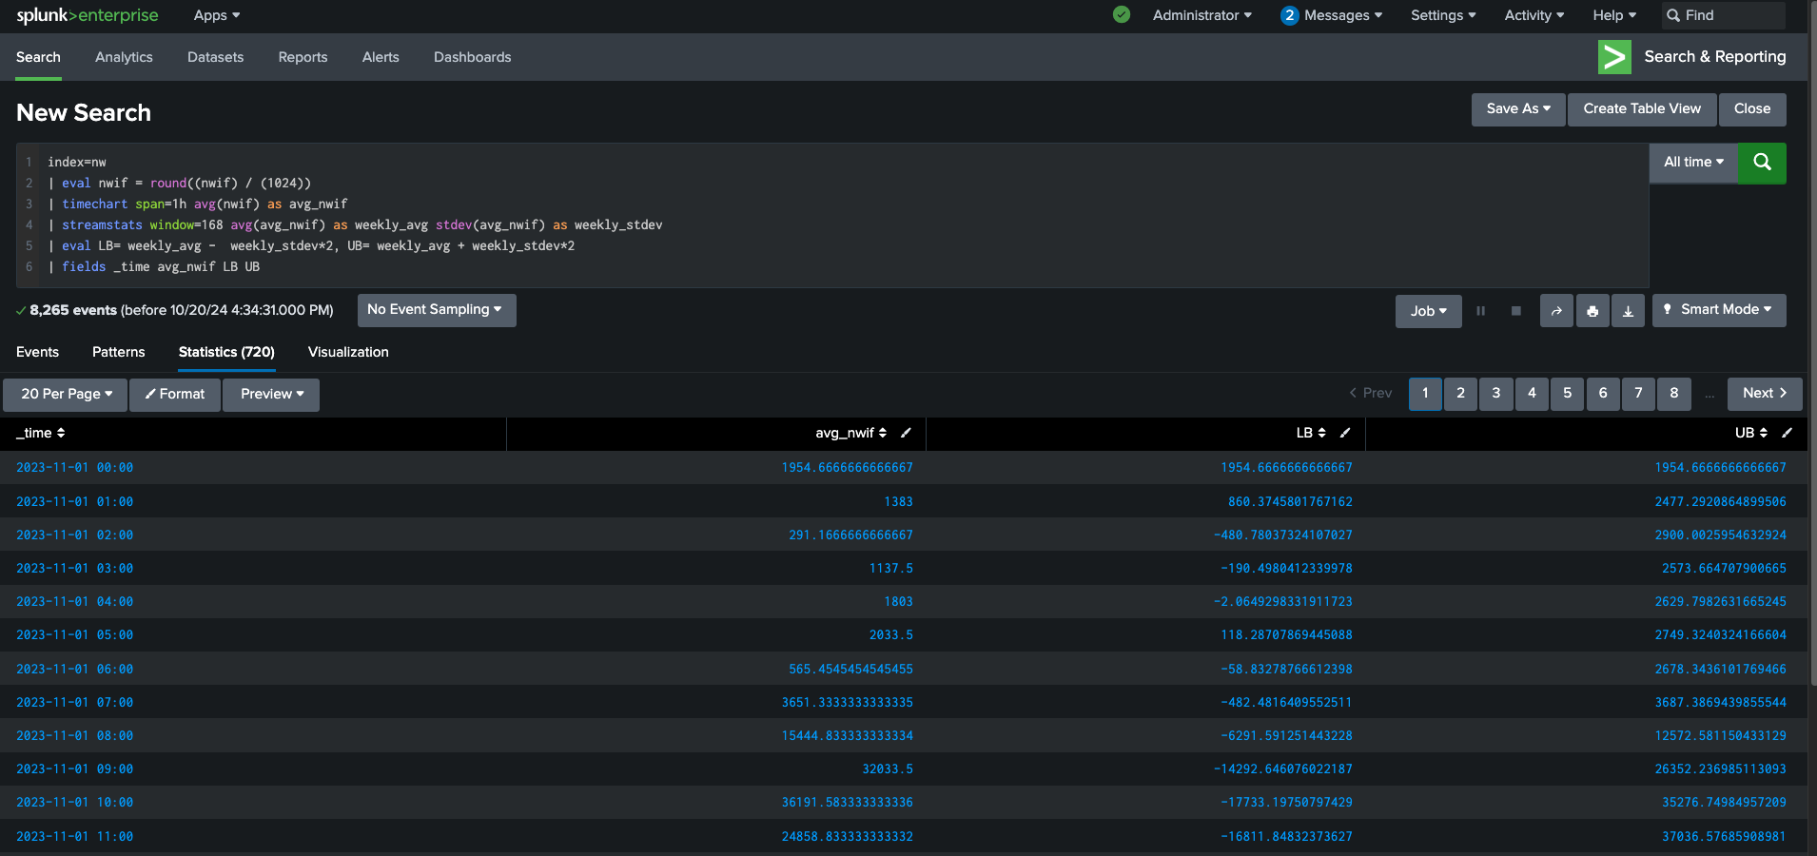Sort by the avg_nwif column
The height and width of the screenshot is (856, 1817).
(851, 433)
